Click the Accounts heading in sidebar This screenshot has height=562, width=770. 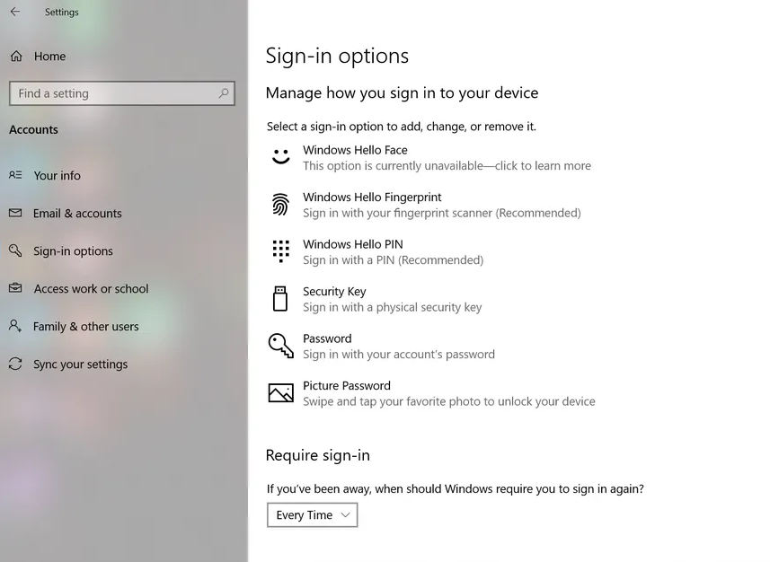point(33,129)
